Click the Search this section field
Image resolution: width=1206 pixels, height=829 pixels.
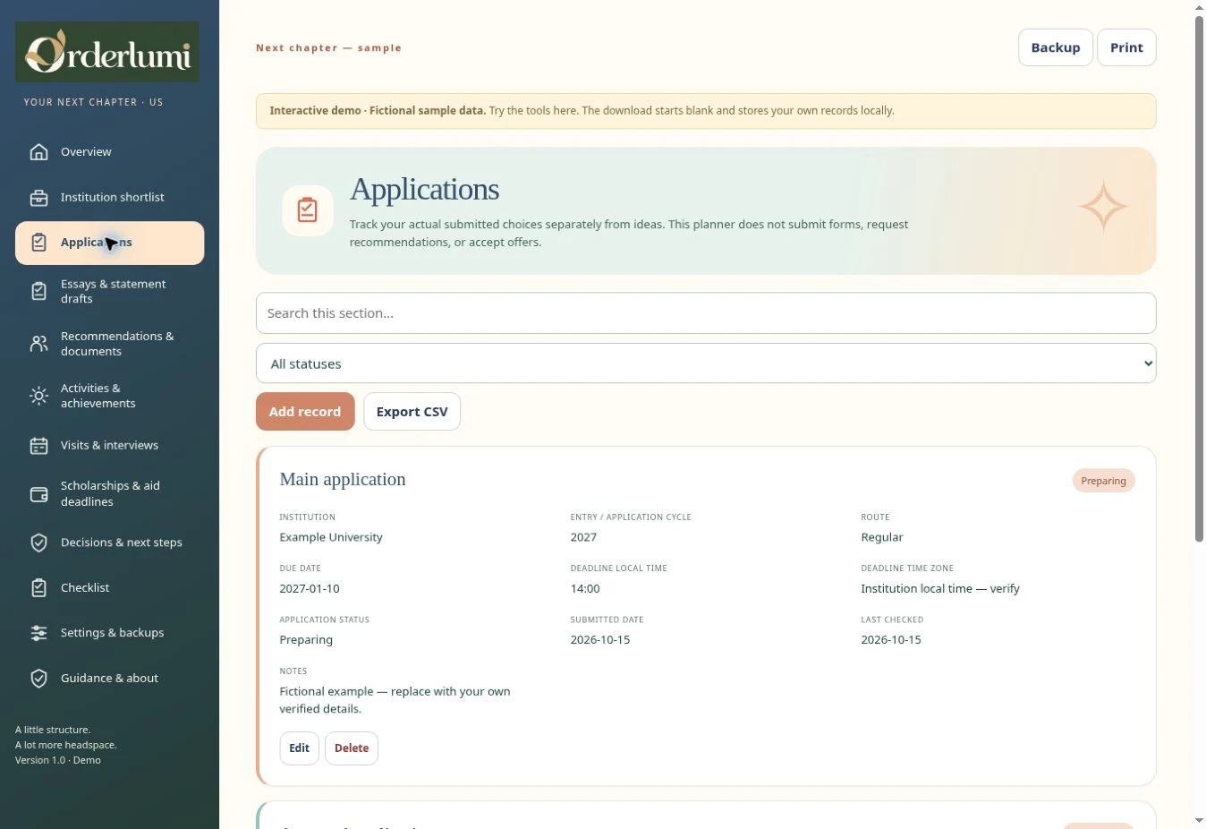pyautogui.click(x=706, y=313)
